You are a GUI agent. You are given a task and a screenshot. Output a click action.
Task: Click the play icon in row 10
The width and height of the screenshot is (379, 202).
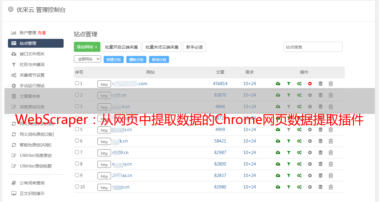pos(310,187)
